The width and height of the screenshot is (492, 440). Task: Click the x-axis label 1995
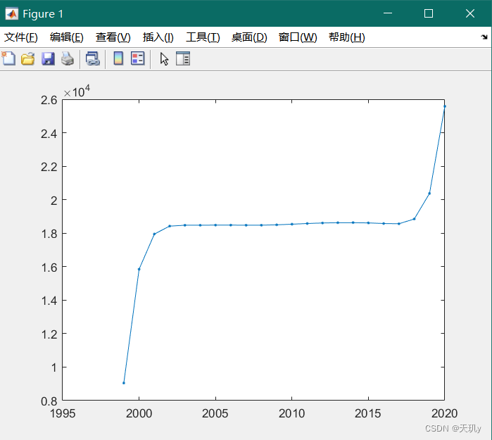click(x=63, y=413)
